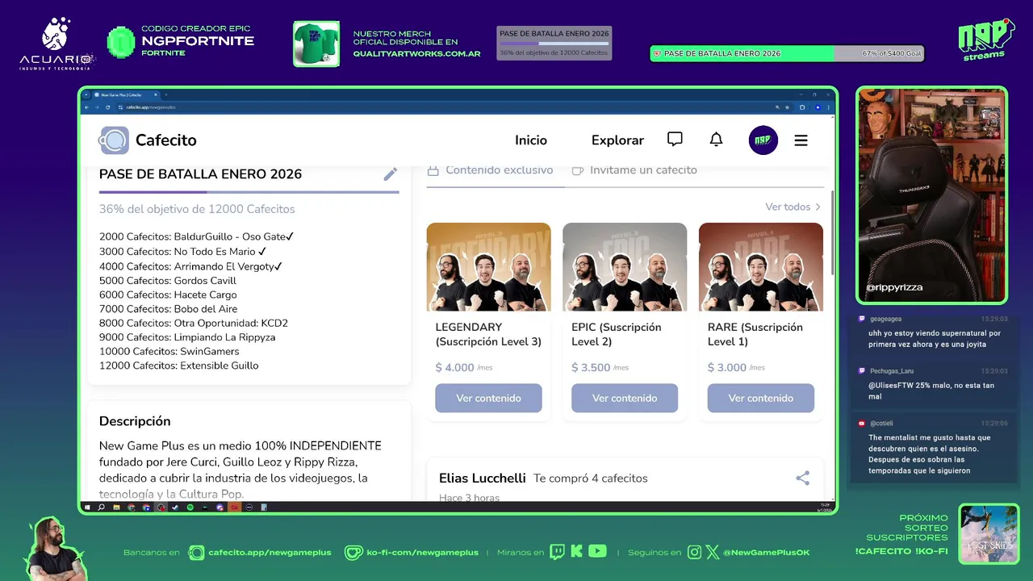
Task: Open the EPIC subscription thumbnail
Action: point(625,267)
